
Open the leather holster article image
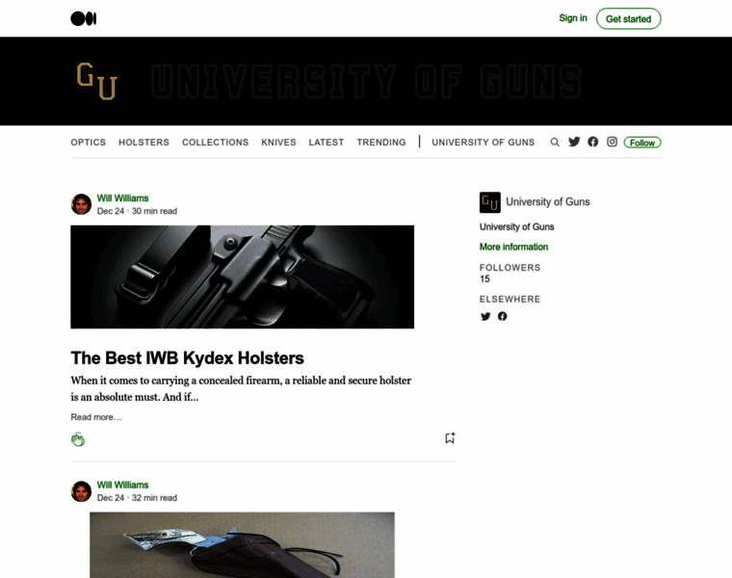(x=243, y=545)
